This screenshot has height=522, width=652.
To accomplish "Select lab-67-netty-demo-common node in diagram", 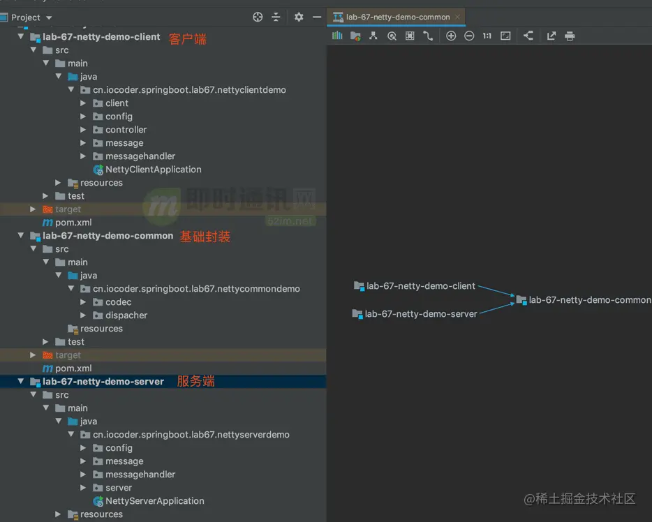I will 584,299.
